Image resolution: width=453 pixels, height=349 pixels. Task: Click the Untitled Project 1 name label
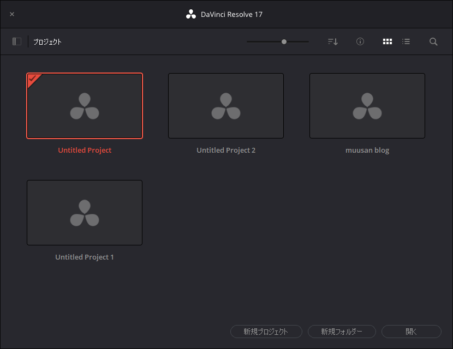[x=85, y=257]
